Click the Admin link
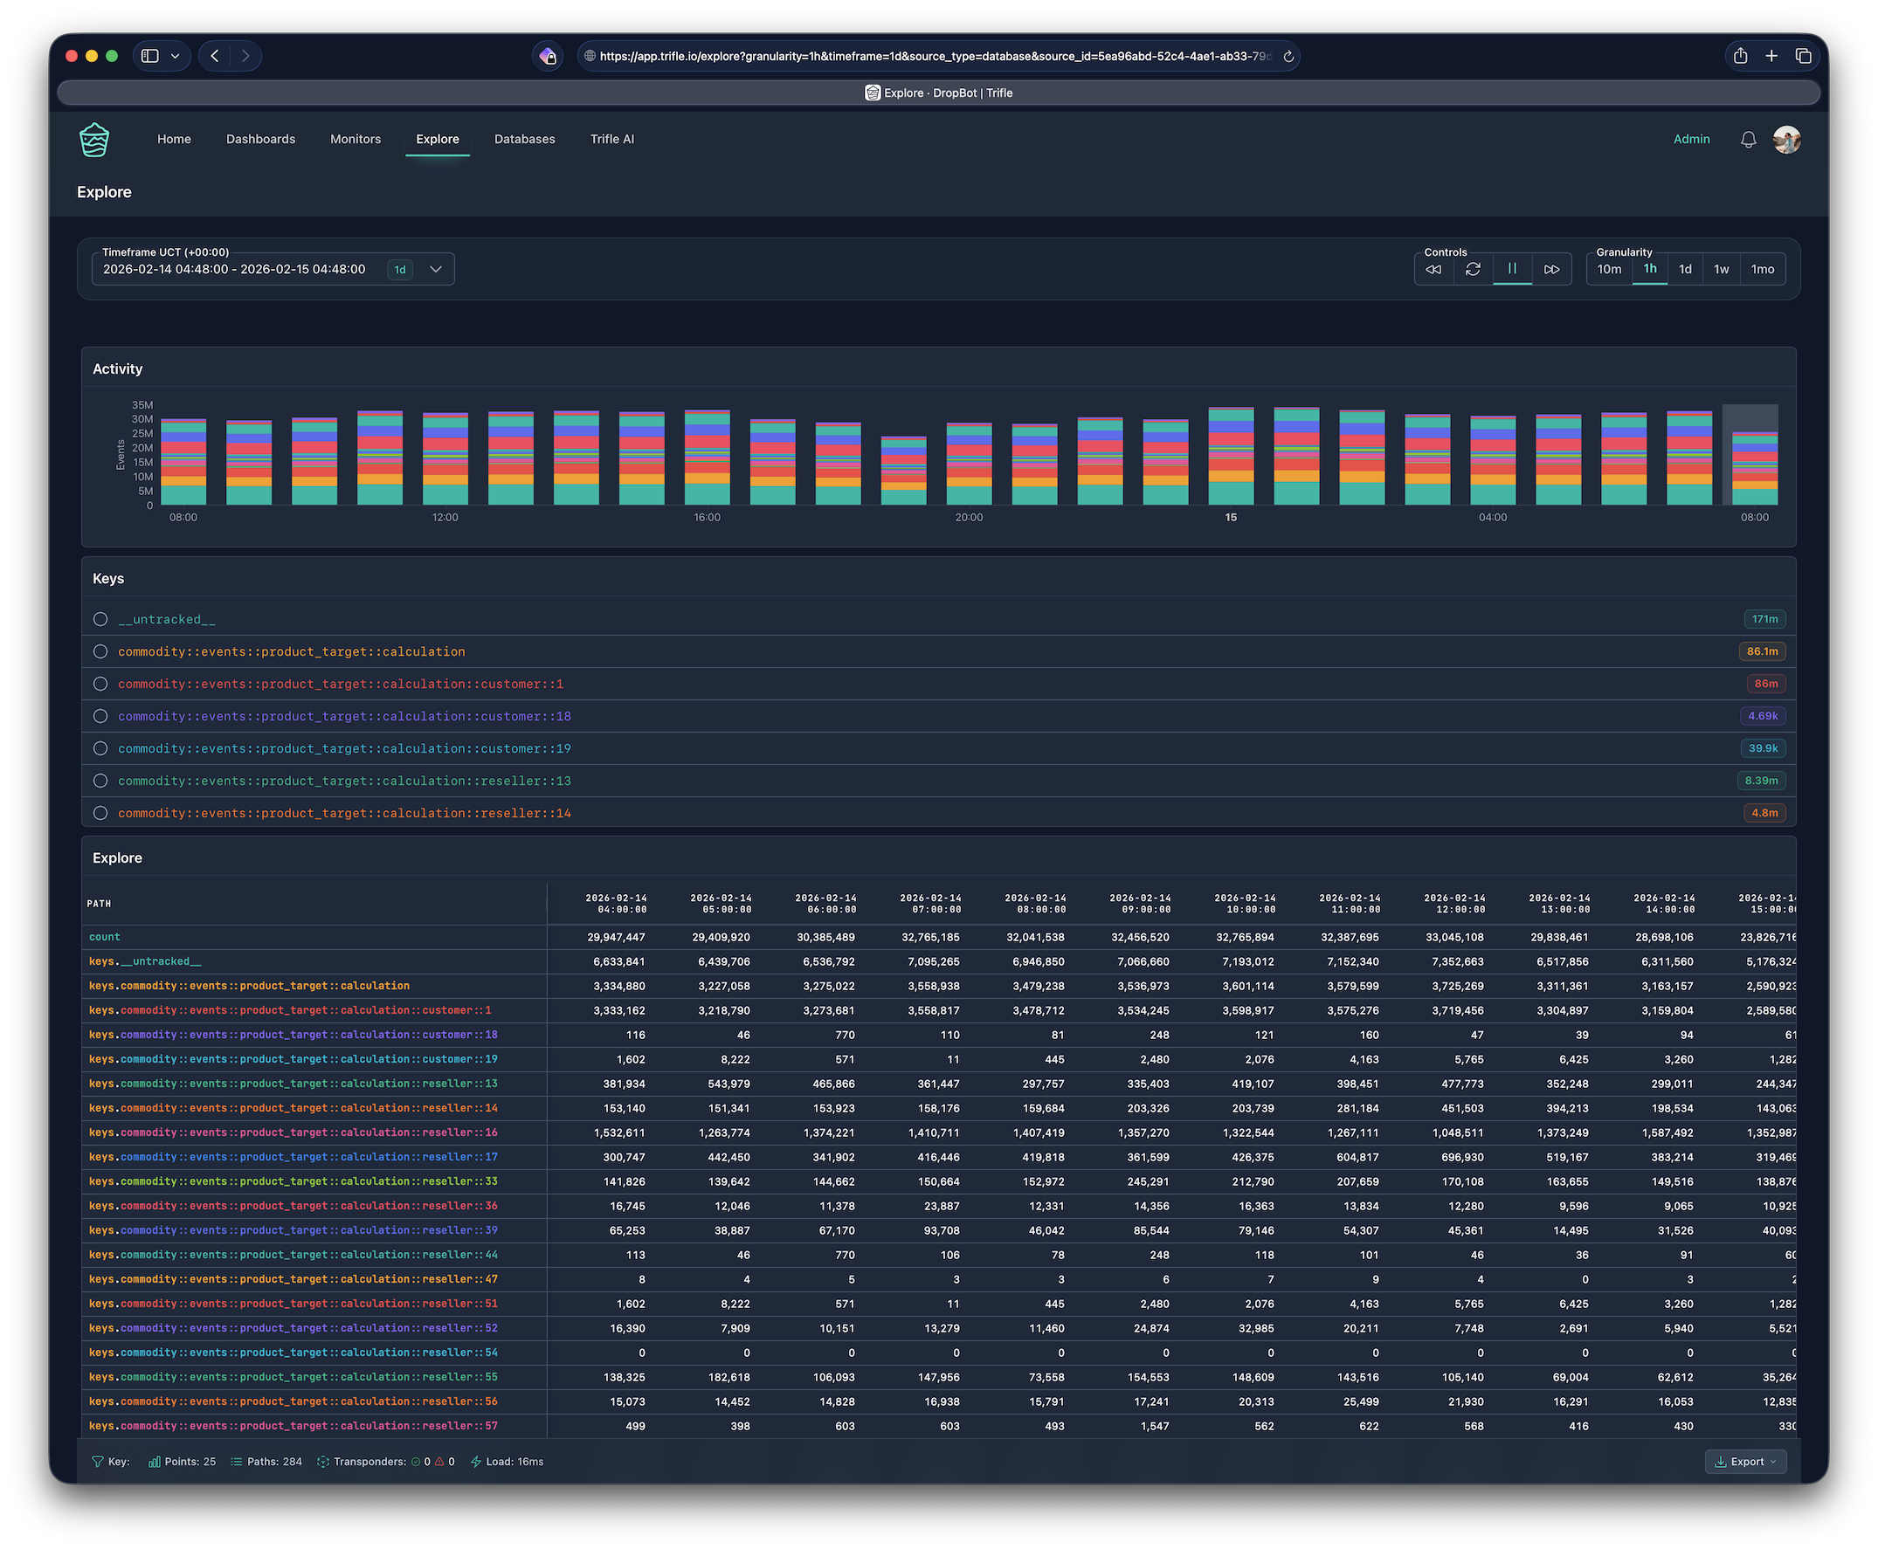The width and height of the screenshot is (1878, 1549). (1690, 139)
